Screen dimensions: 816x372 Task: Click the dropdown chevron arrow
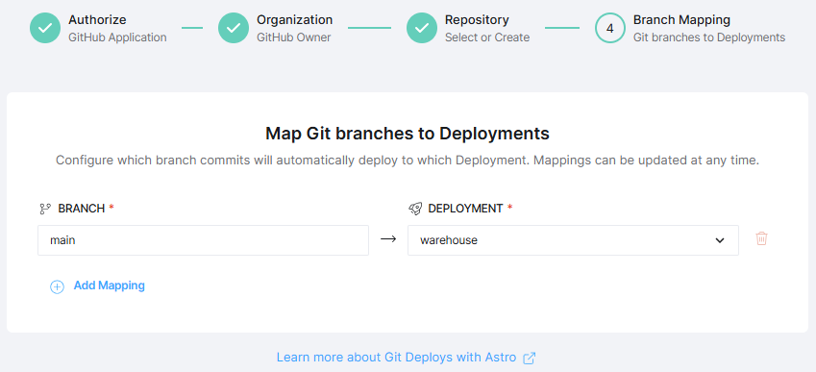coord(720,240)
